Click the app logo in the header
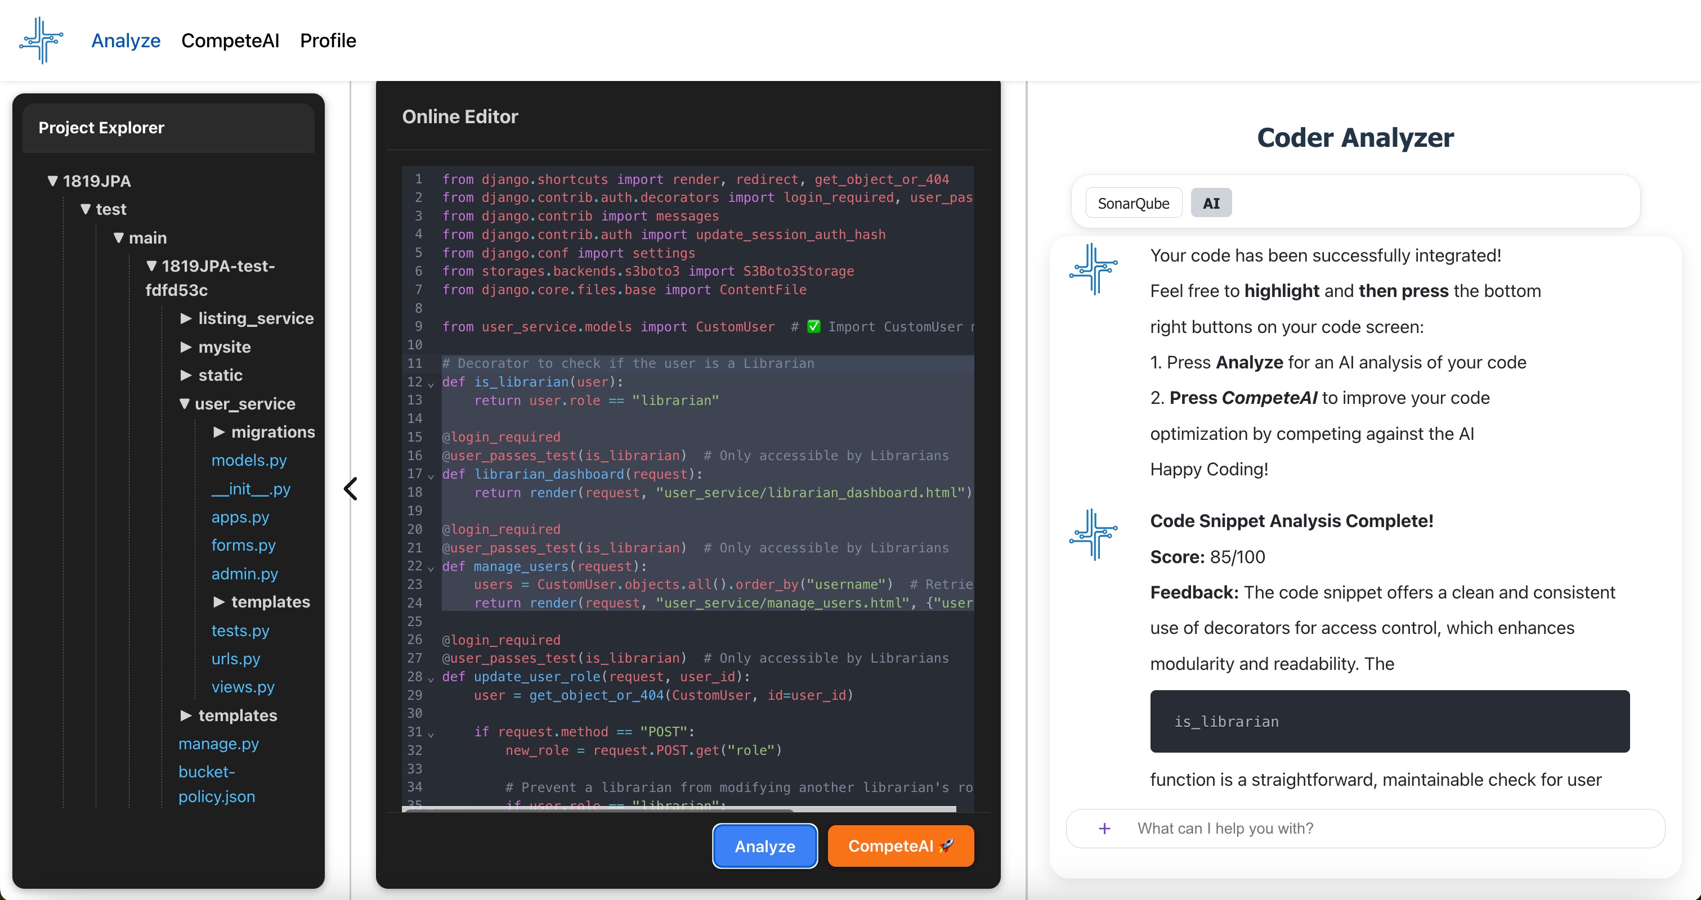The width and height of the screenshot is (1701, 900). click(x=41, y=40)
